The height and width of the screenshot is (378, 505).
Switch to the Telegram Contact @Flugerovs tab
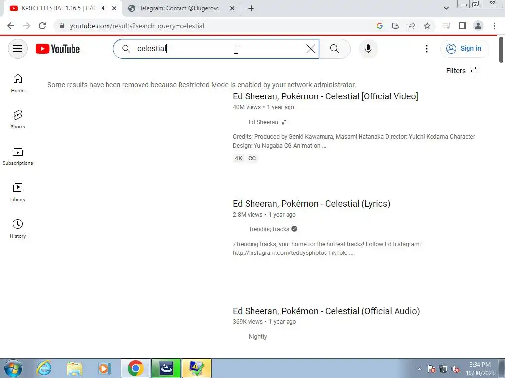point(179,8)
